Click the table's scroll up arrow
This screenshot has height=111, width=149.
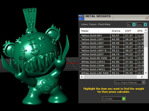pos(146,30)
